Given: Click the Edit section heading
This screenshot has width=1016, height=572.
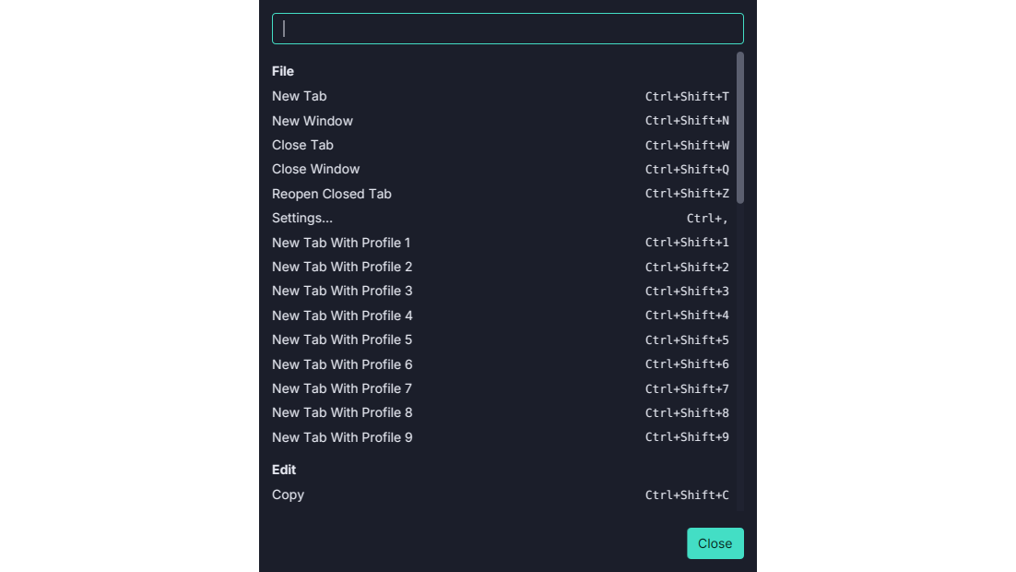Looking at the screenshot, I should 284,470.
